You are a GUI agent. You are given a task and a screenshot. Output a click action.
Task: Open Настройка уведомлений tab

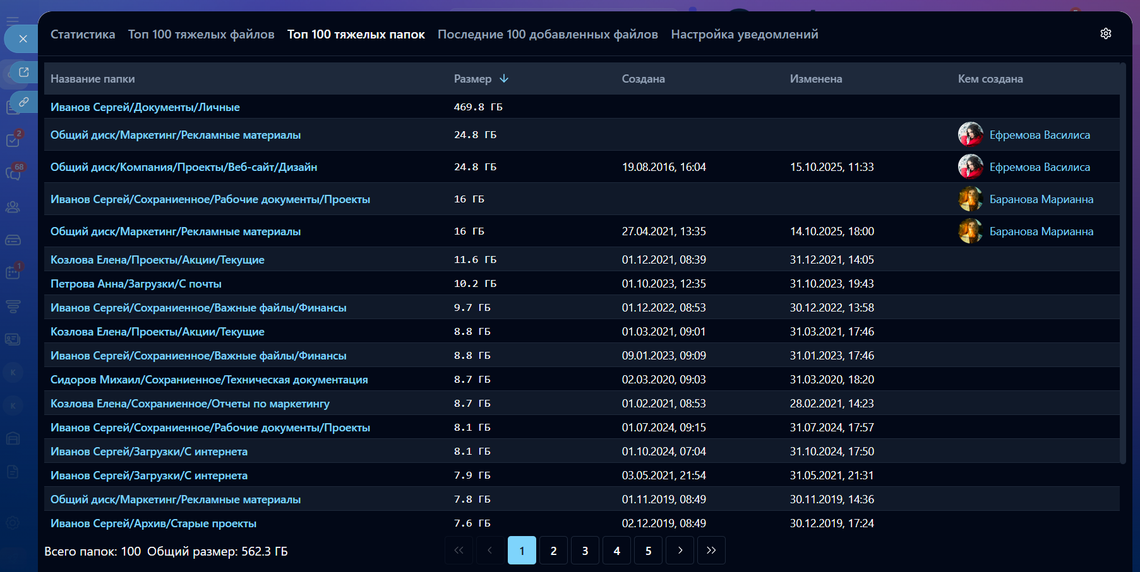coord(744,34)
